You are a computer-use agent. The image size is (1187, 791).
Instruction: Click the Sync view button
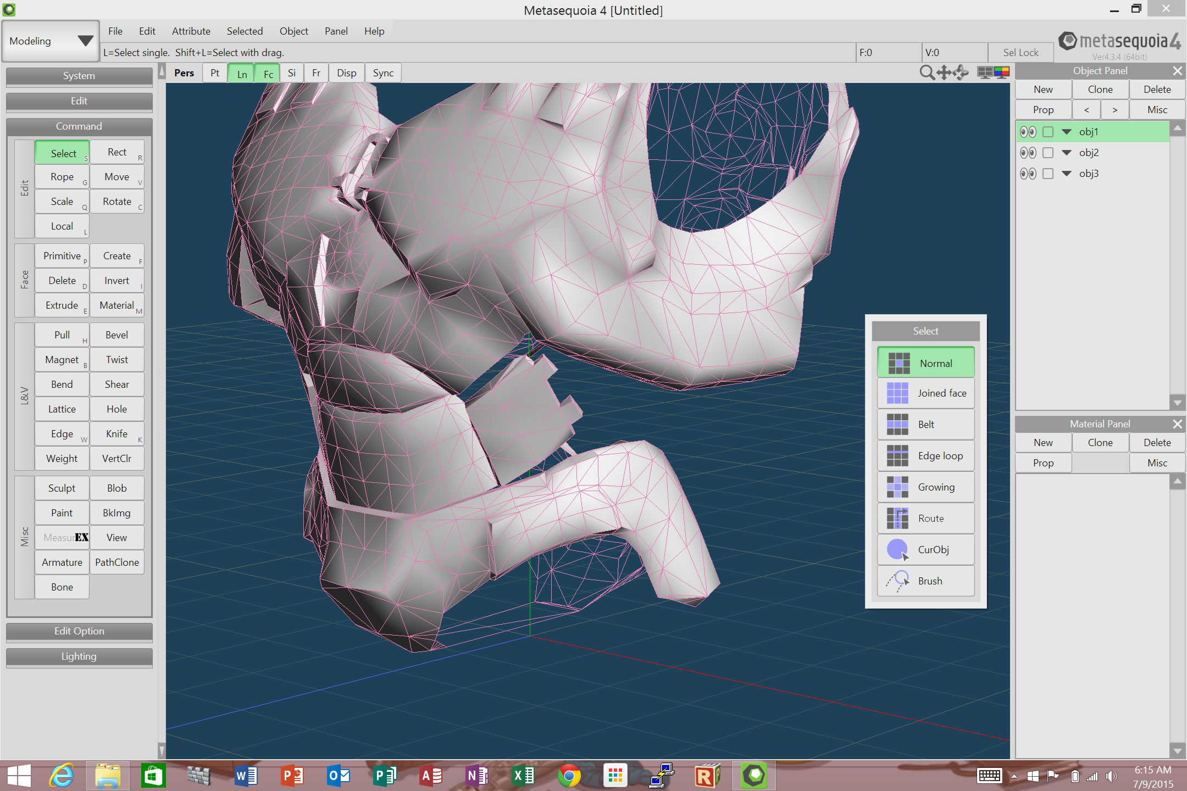coord(383,73)
